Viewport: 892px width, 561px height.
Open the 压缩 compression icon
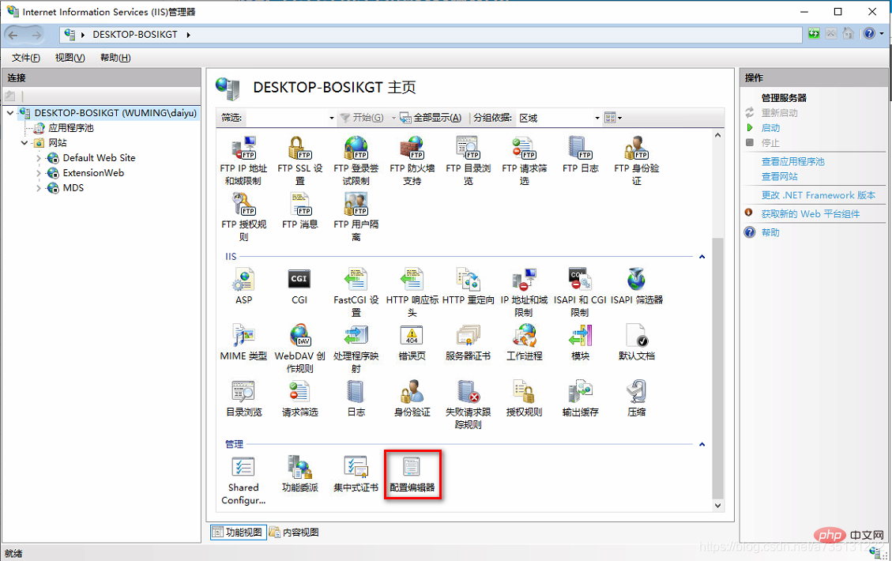point(637,399)
